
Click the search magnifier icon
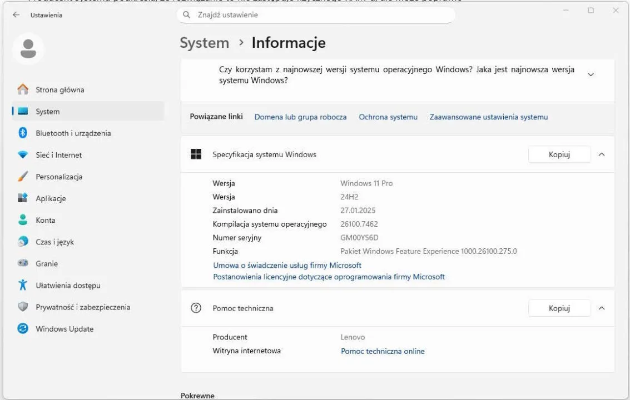click(187, 15)
